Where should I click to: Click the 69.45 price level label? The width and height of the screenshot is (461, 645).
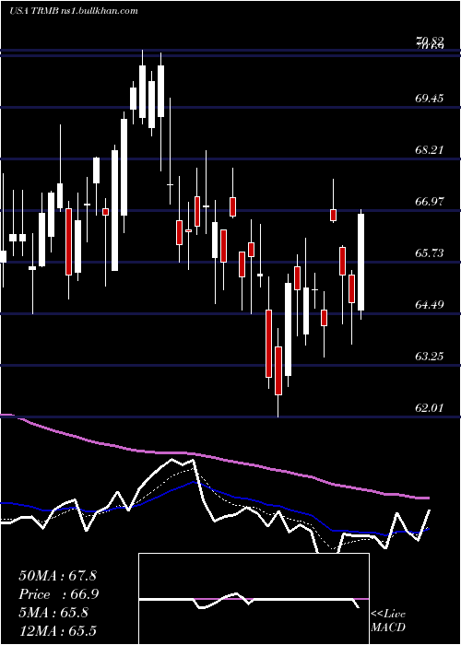(430, 99)
